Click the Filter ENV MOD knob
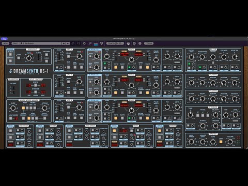Viewport: 248px width, 186px height. tap(224, 57)
